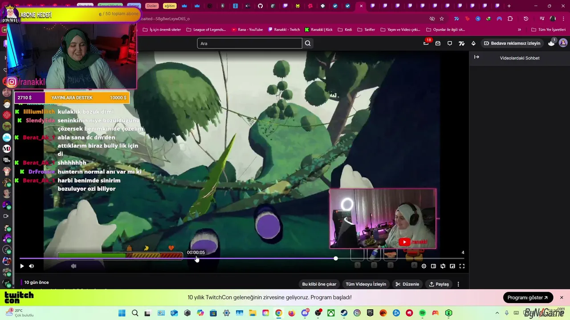Switch to the GitHub browser tab
Screen dimensions: 570x320
[x=261, y=6]
